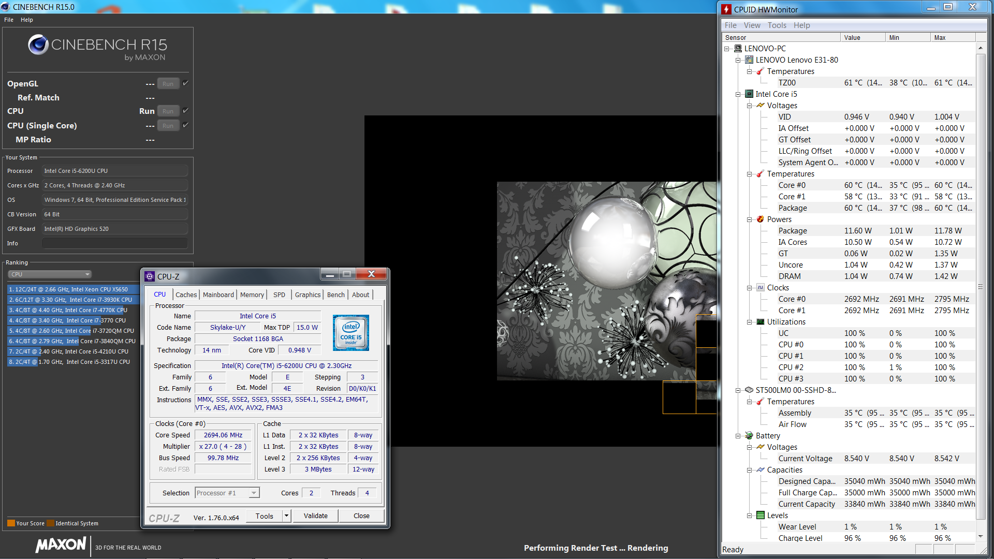Image resolution: width=994 pixels, height=559 pixels.
Task: Click the orange Your Score legend swatch
Action: click(11, 523)
